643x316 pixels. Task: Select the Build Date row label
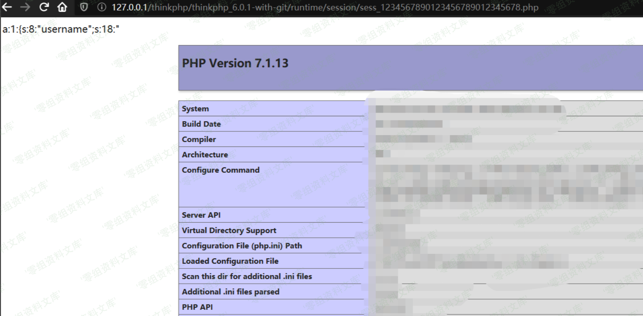coord(201,124)
